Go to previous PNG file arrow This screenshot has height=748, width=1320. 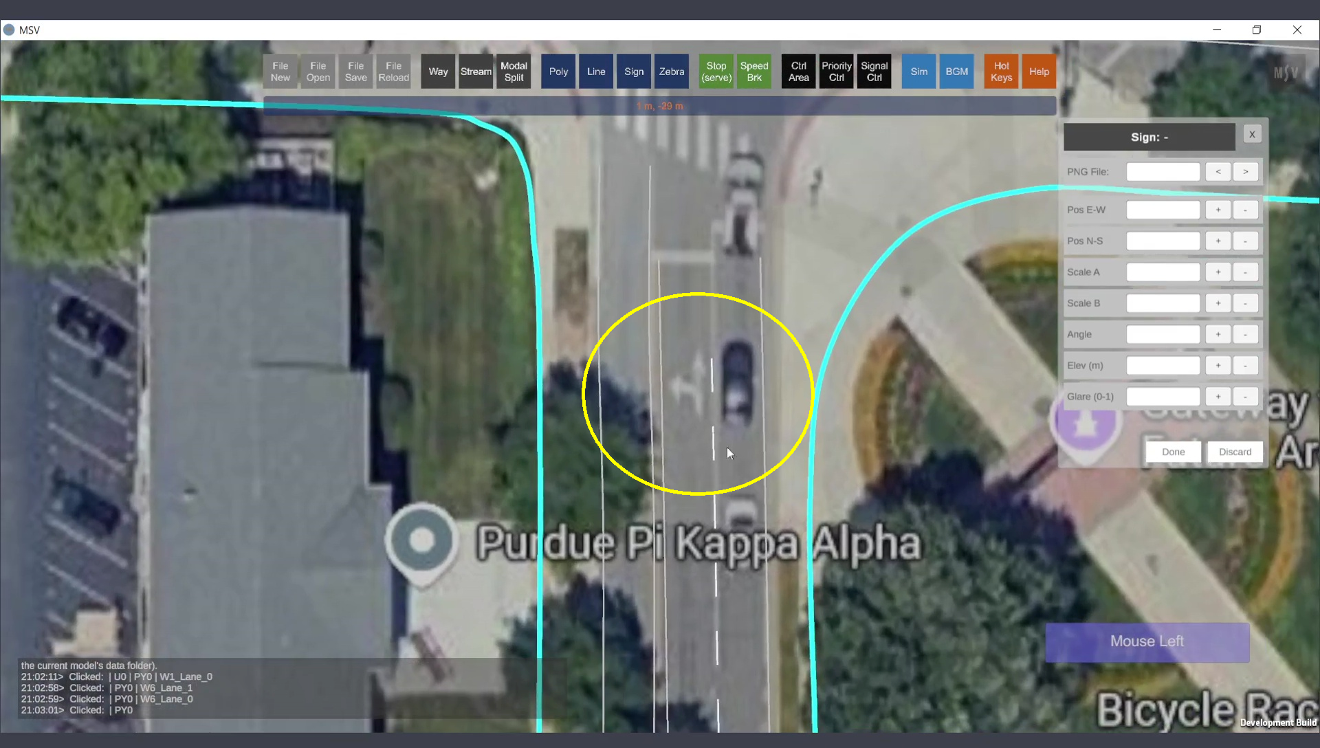[x=1218, y=172]
